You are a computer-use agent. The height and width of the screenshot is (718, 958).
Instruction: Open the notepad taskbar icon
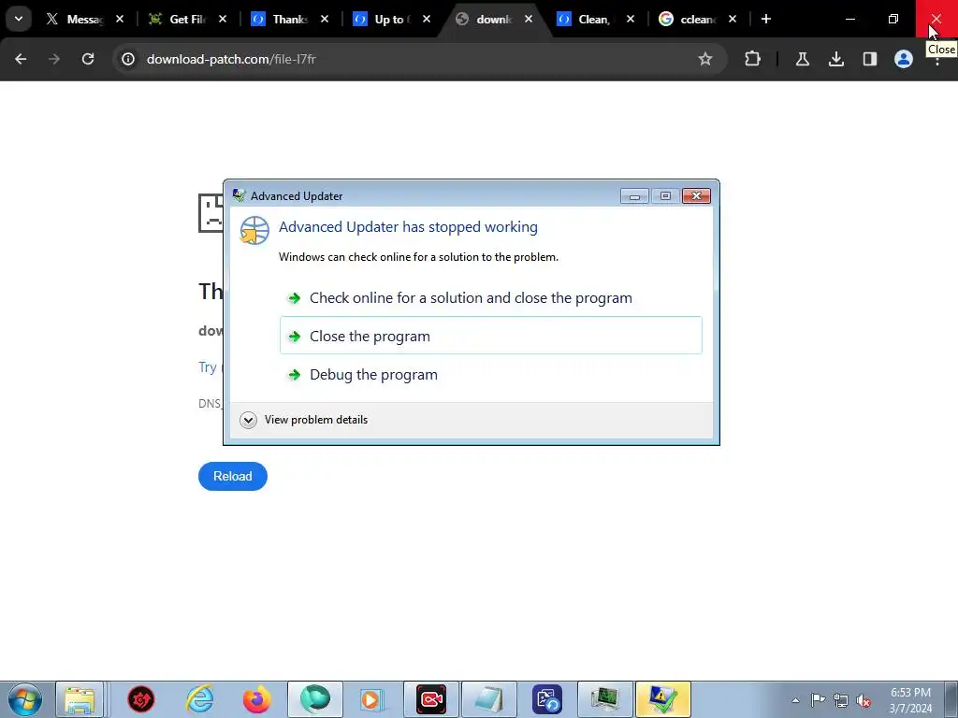pos(488,699)
